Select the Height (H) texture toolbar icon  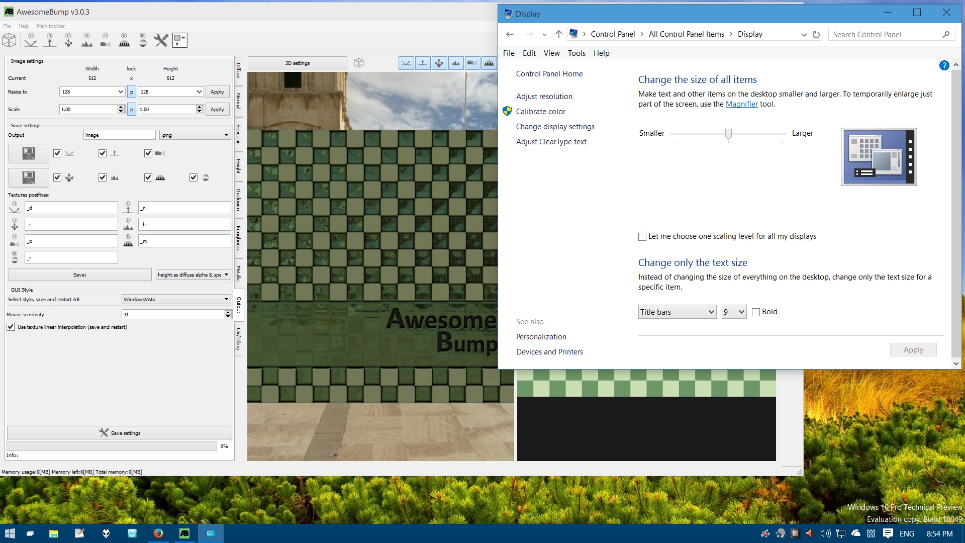click(87, 40)
